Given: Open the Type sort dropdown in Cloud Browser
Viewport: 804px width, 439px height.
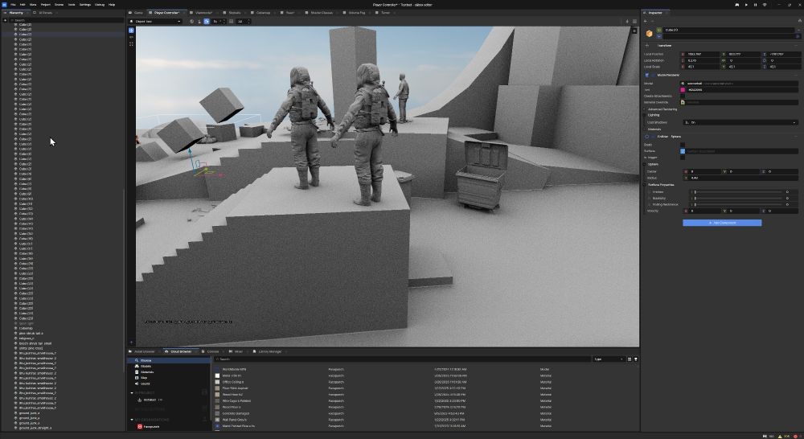Looking at the screenshot, I should click(x=609, y=359).
